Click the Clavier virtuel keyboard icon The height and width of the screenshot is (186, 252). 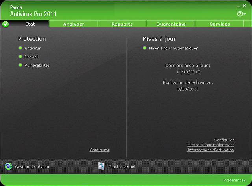point(101,166)
